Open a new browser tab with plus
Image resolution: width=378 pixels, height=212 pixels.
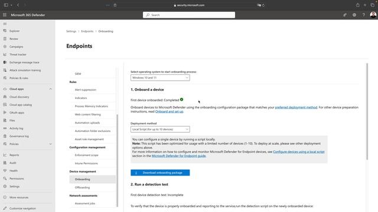(x=365, y=5)
